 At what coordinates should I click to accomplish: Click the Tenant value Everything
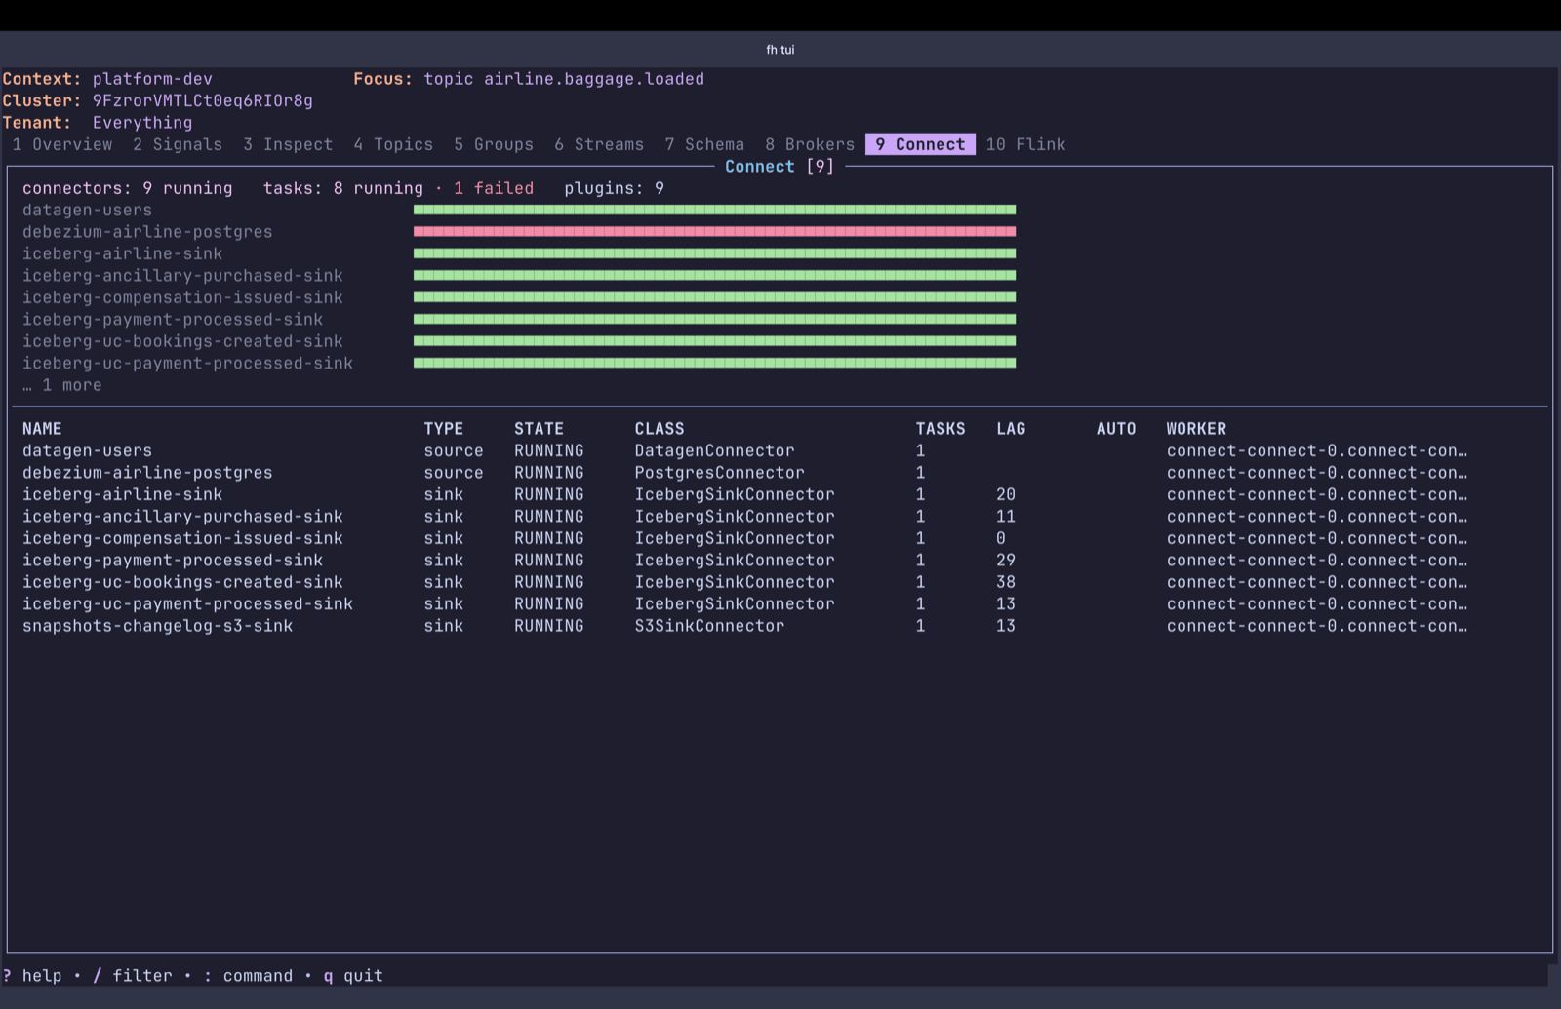142,123
